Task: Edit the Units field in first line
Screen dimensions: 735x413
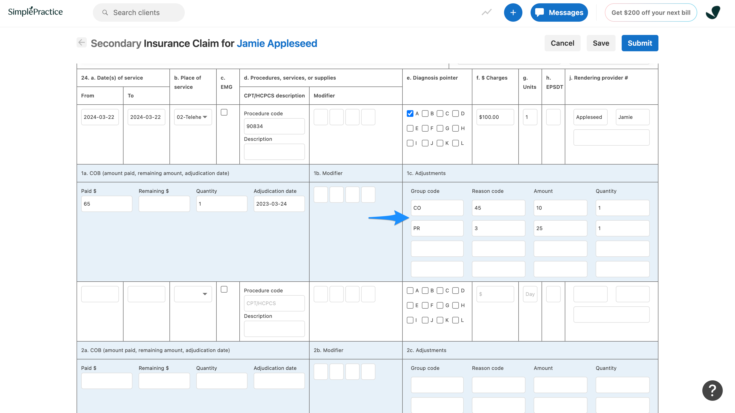Action: pos(530,117)
